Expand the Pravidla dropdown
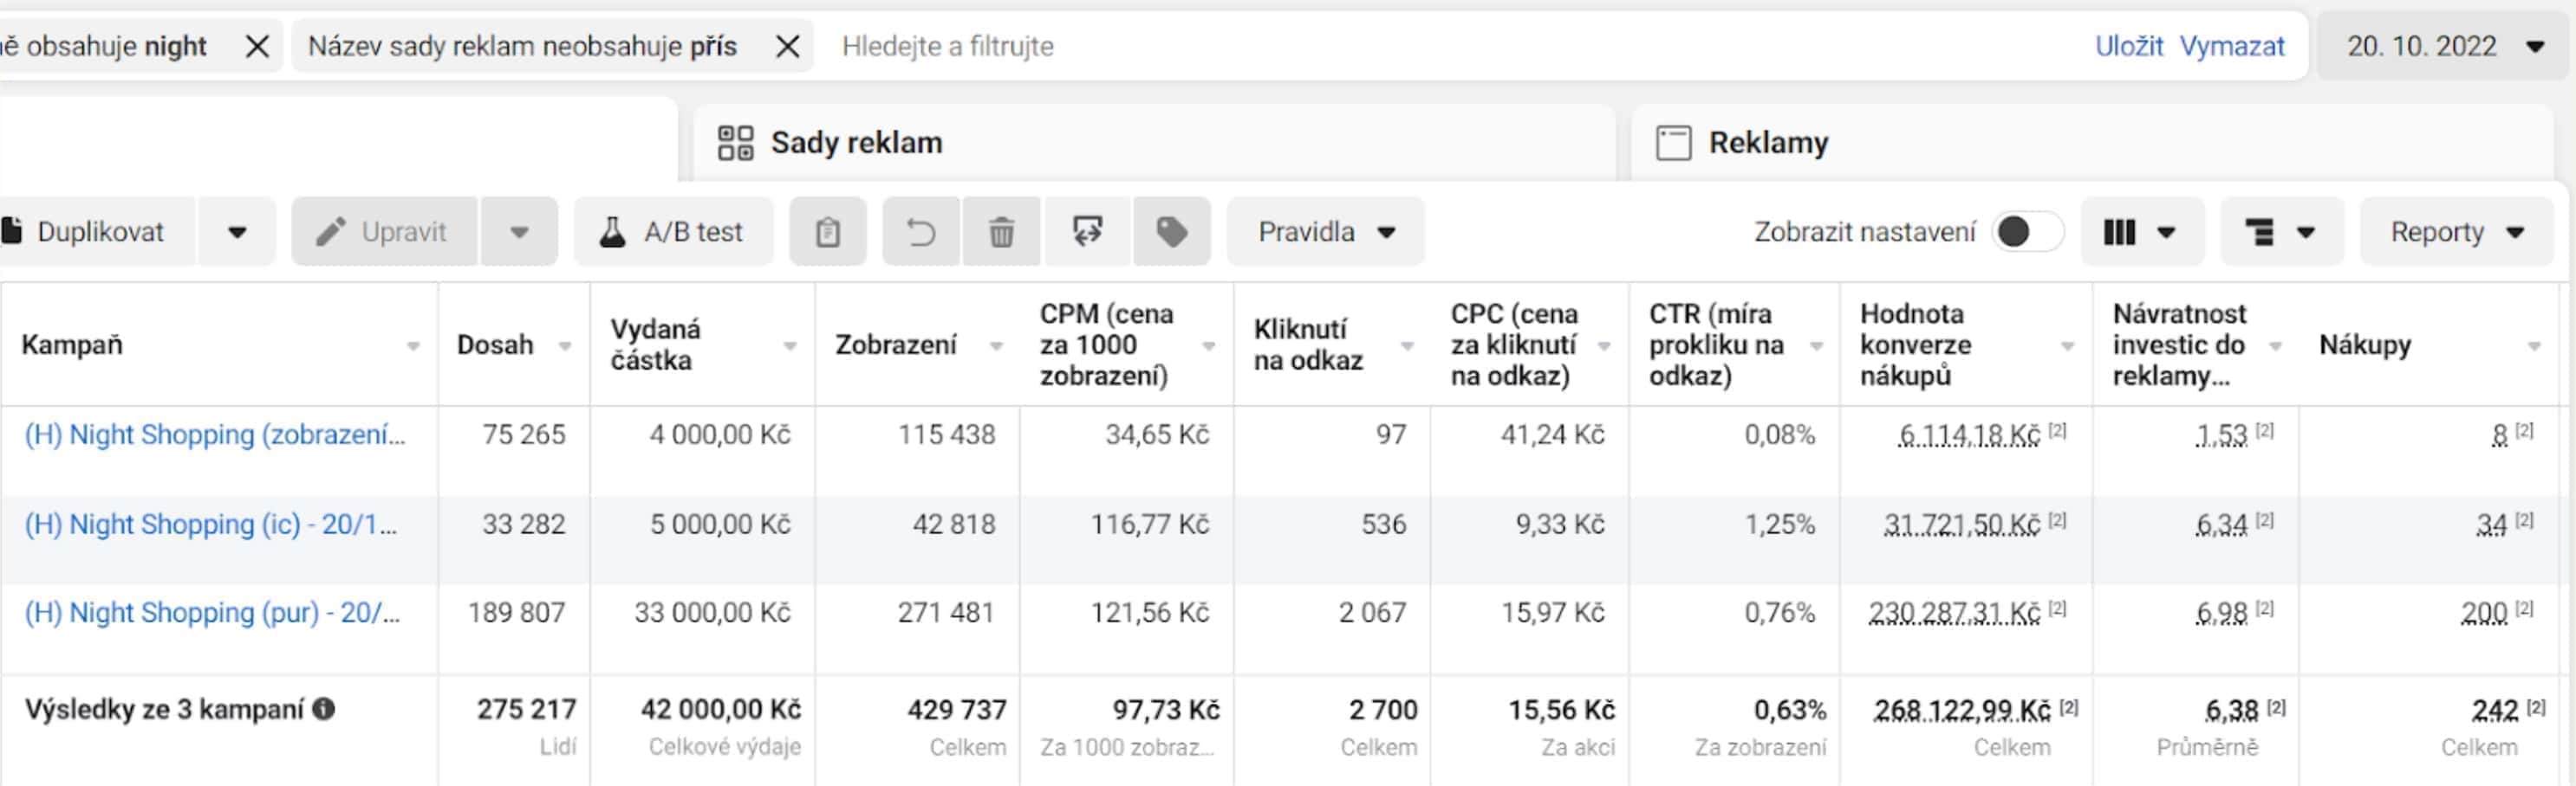 [x=1325, y=232]
